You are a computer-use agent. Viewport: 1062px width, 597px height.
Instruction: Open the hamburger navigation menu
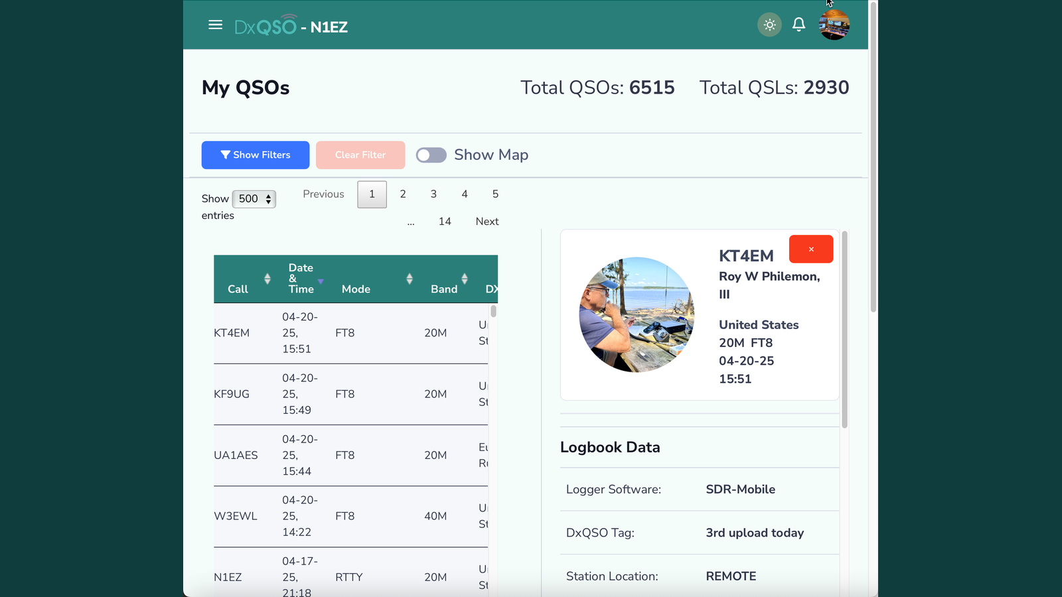pyautogui.click(x=215, y=25)
